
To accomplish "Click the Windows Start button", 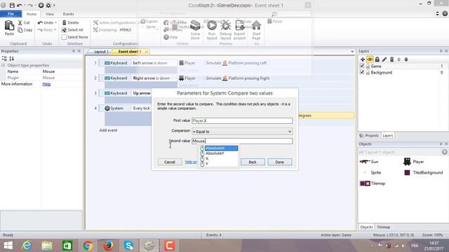I will [8, 246].
